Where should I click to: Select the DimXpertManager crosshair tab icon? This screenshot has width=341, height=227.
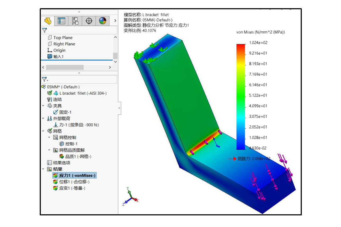(x=89, y=21)
